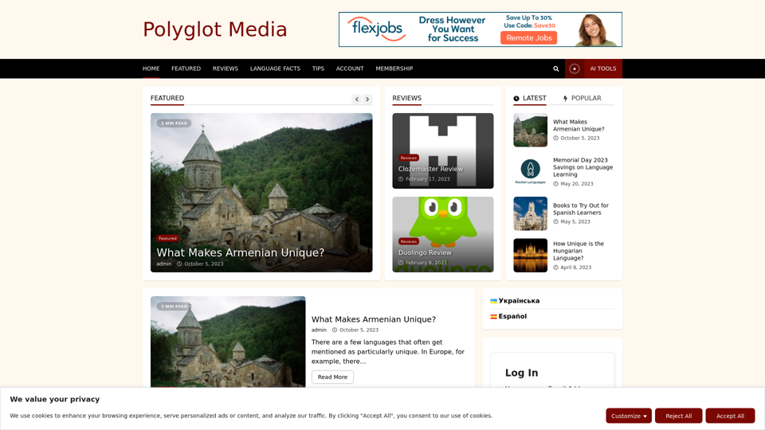The image size is (765, 430).
Task: Go to previous featured slide arrow
Action: pos(357,100)
